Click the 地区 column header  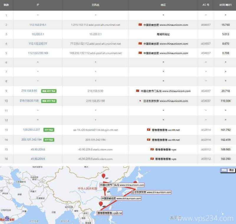tap(163, 5)
